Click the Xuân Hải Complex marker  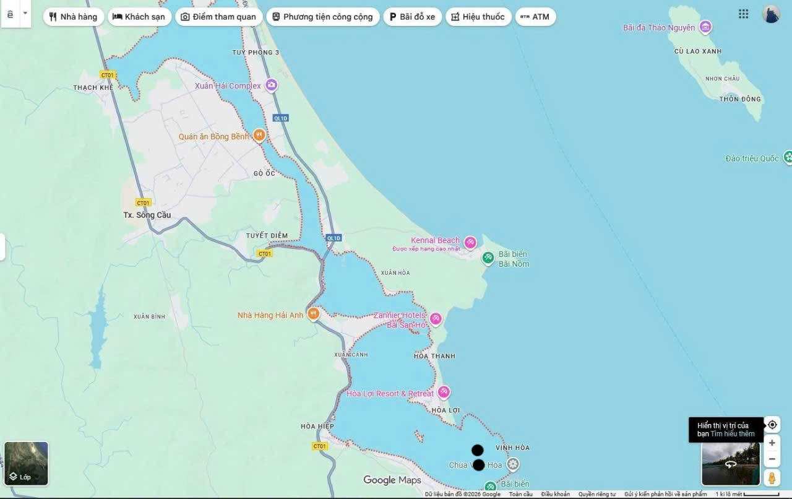[x=271, y=85]
